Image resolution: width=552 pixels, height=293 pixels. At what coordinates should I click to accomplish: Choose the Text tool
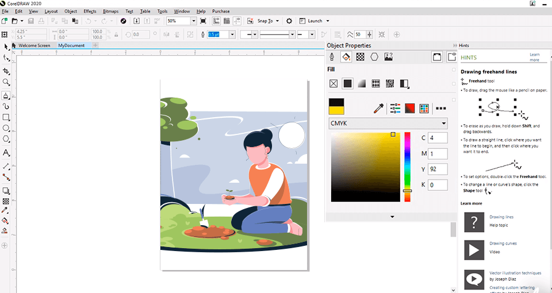6,153
